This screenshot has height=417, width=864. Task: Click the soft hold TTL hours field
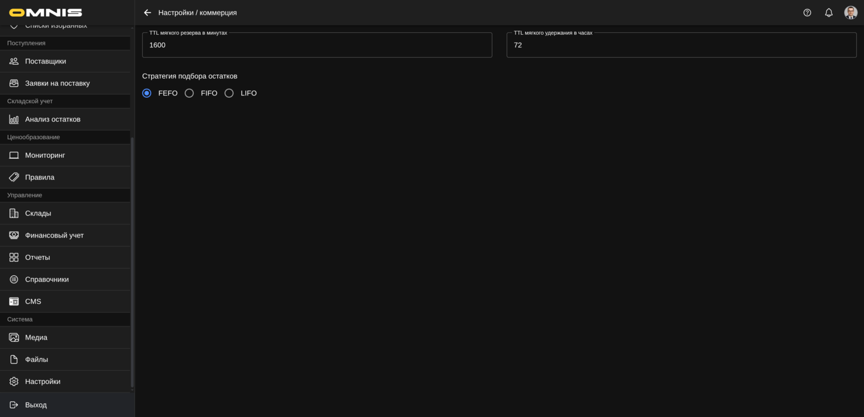pyautogui.click(x=681, y=45)
